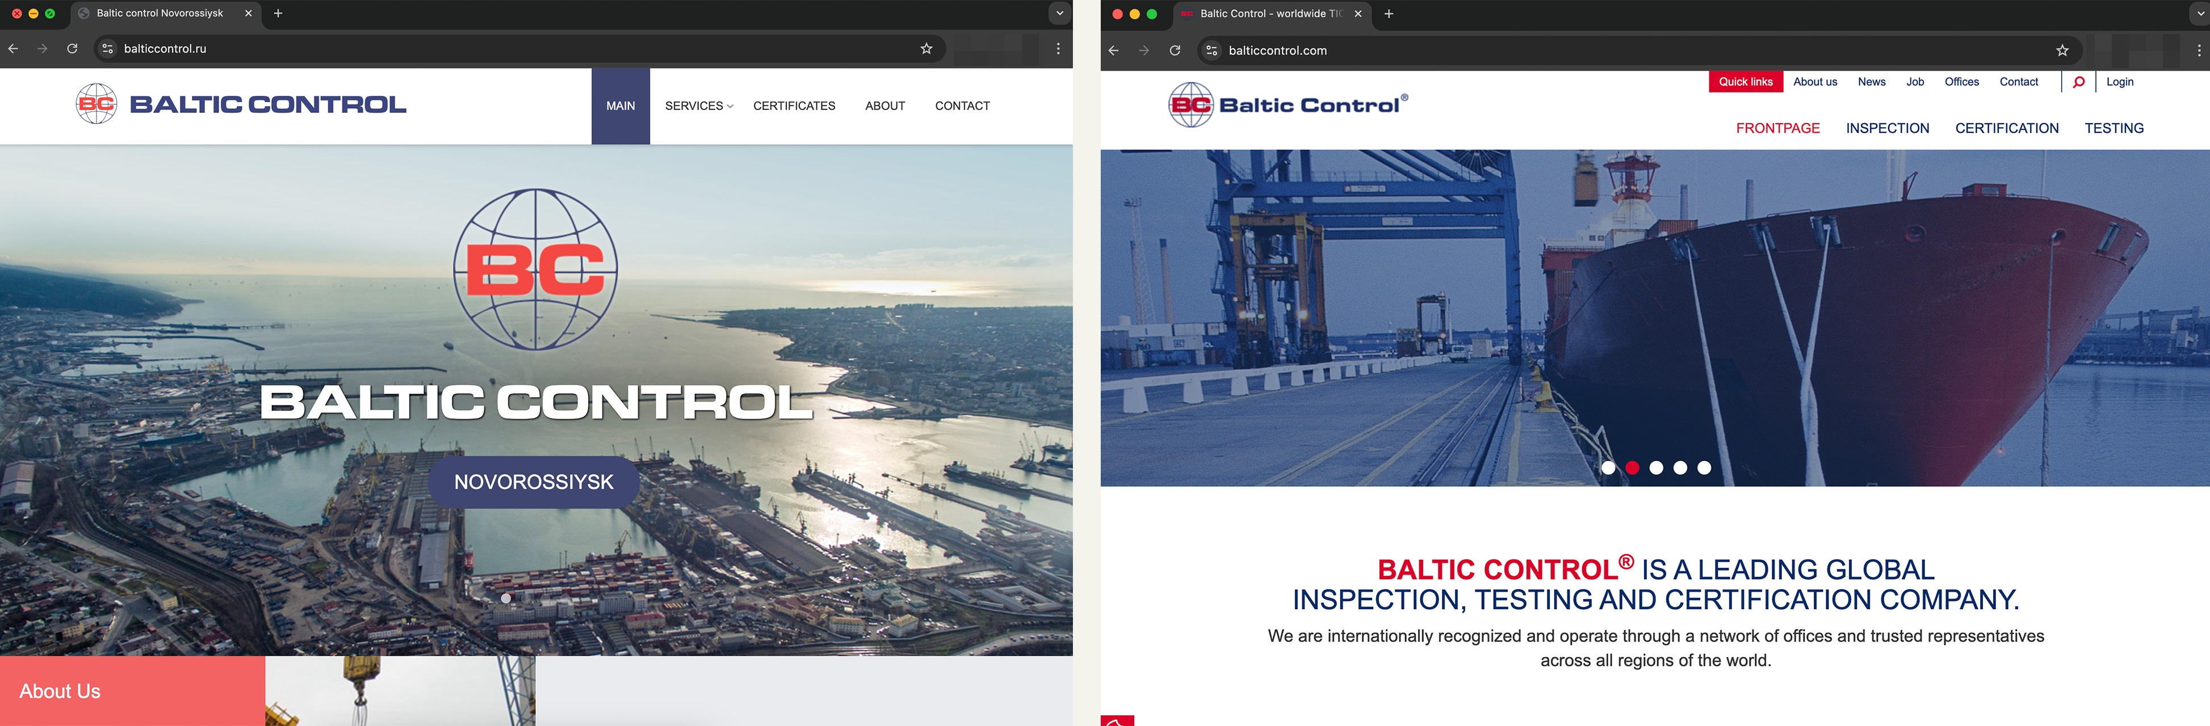This screenshot has height=726, width=2210.
Task: Open site info icon beside balticcontrol.ru address
Action: [x=107, y=49]
